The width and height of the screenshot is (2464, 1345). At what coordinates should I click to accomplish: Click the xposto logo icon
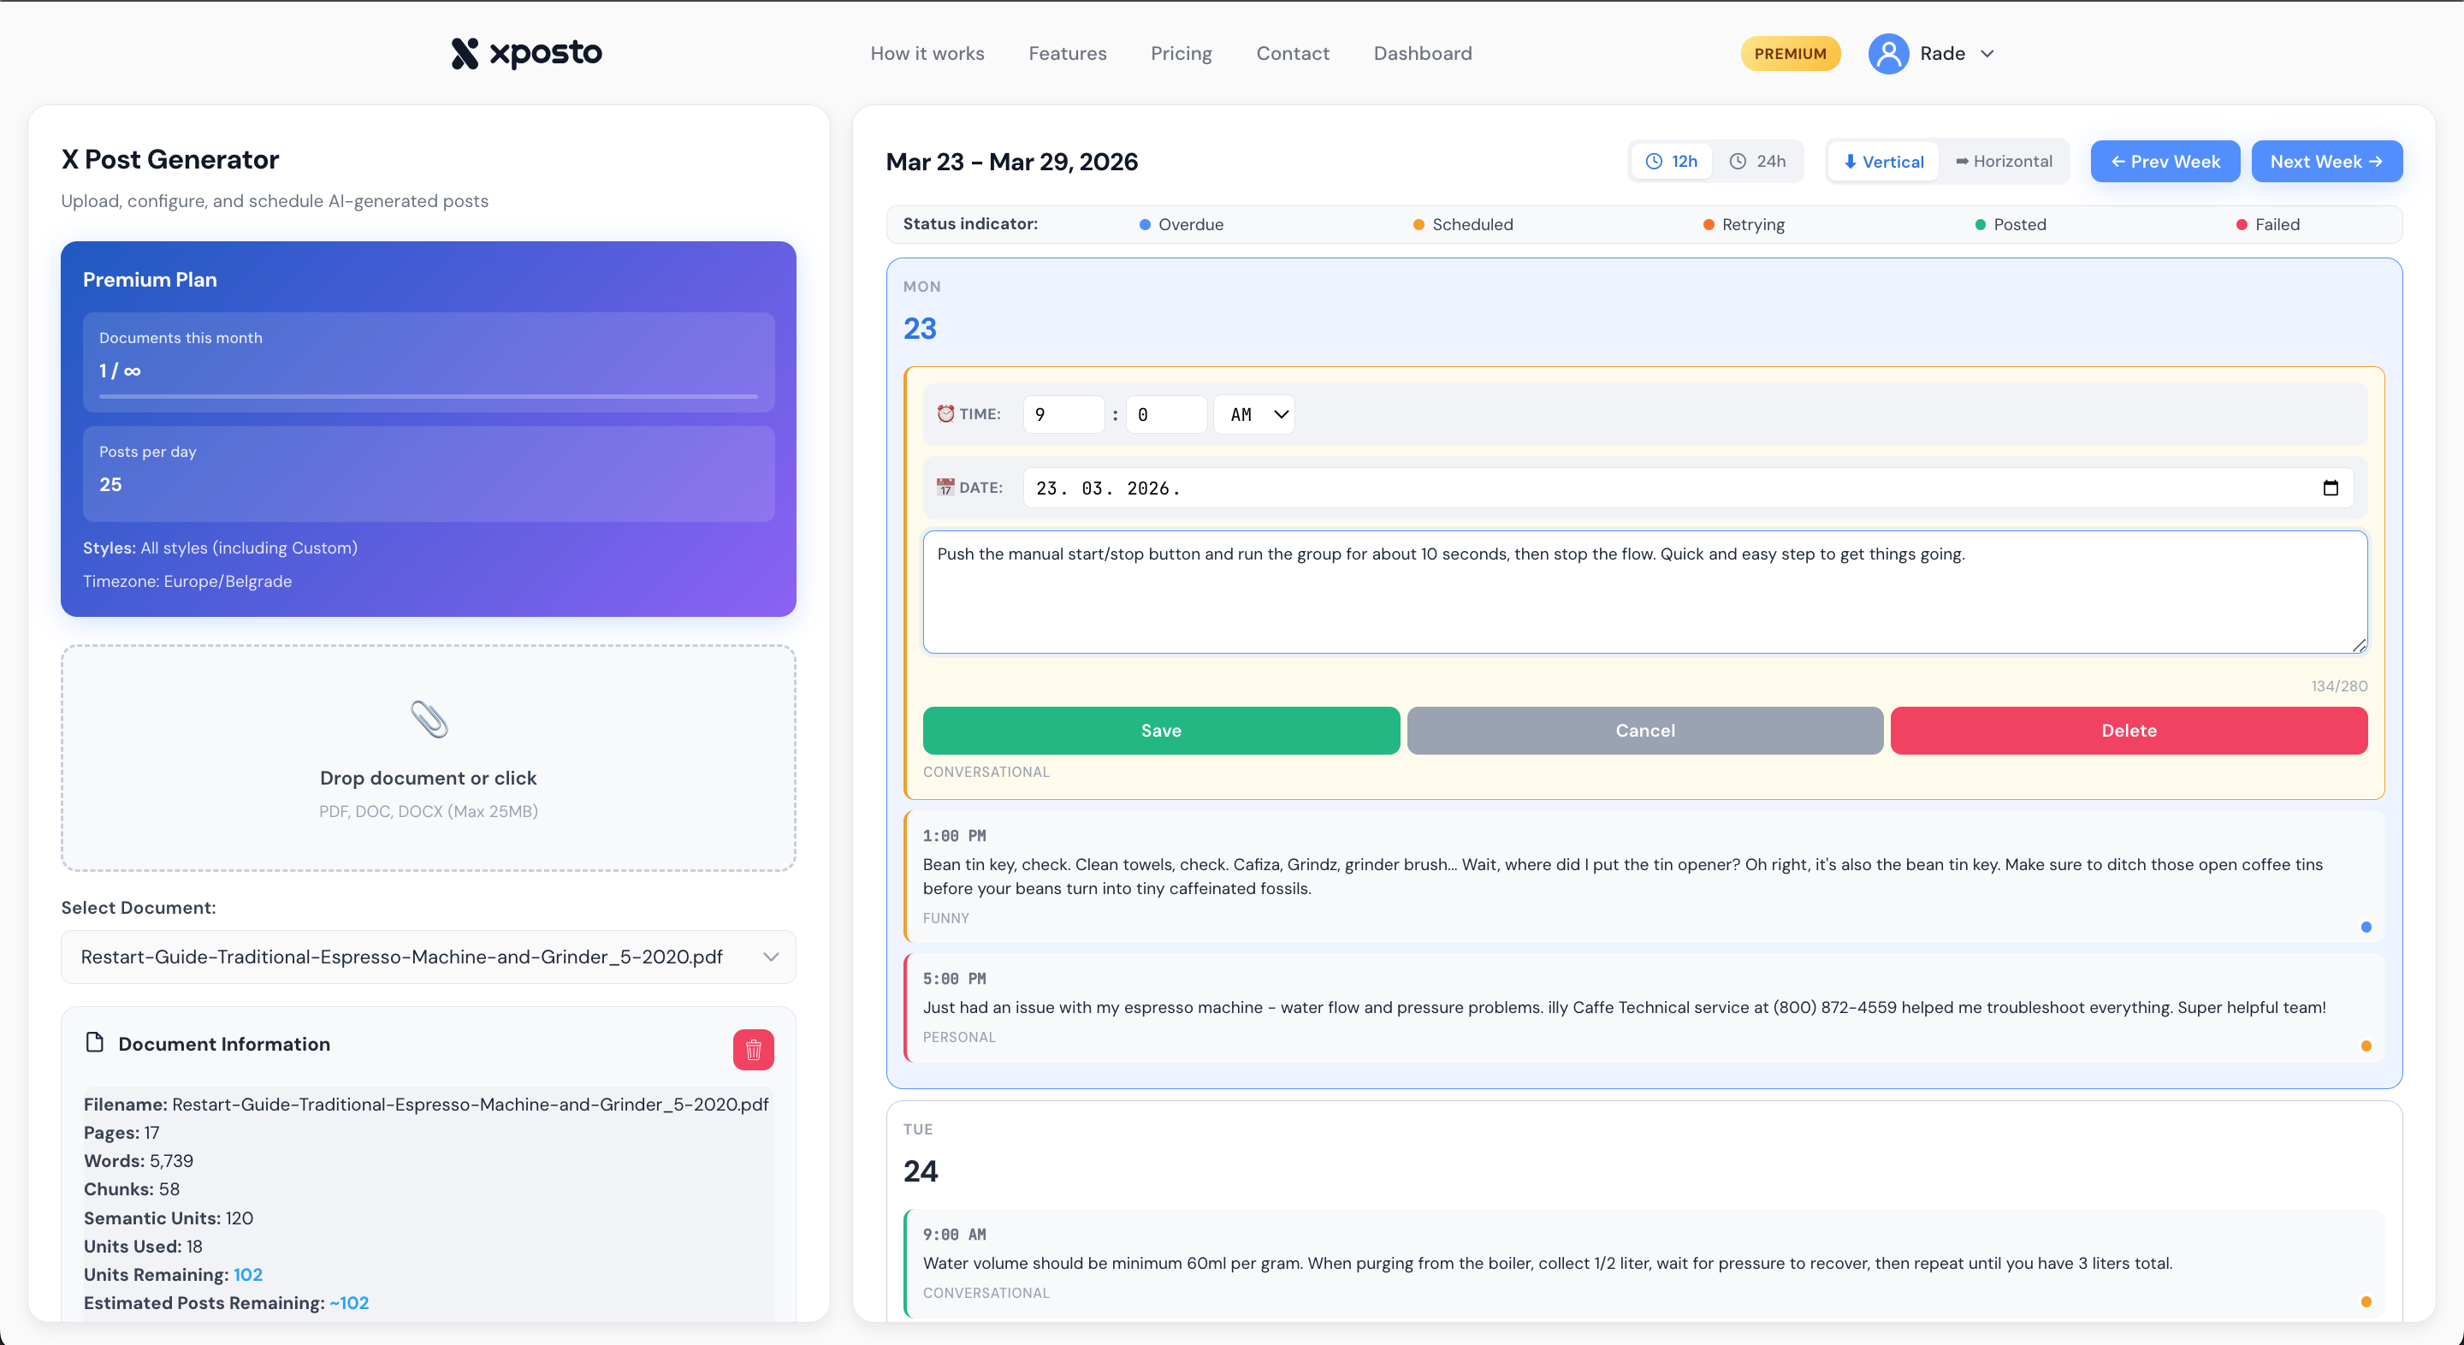click(465, 54)
